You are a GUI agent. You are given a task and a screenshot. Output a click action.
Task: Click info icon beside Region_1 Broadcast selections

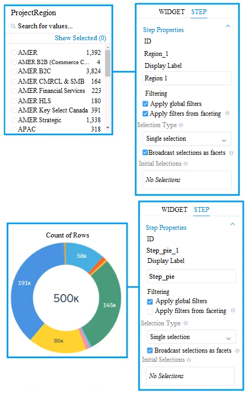pyautogui.click(x=231, y=153)
